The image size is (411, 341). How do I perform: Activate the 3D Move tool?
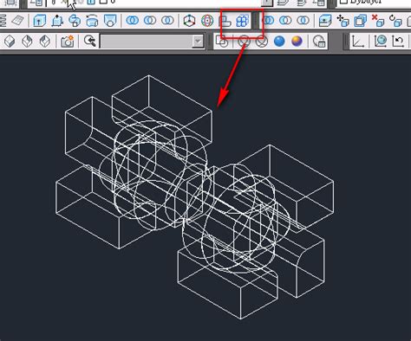[x=189, y=21]
